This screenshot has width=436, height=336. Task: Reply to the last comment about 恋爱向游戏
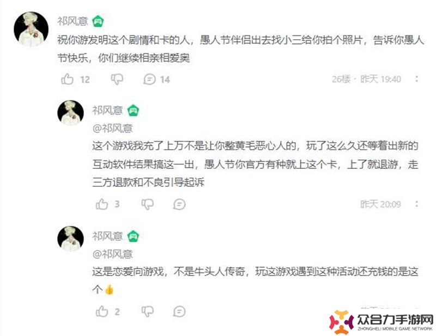[x=179, y=311]
